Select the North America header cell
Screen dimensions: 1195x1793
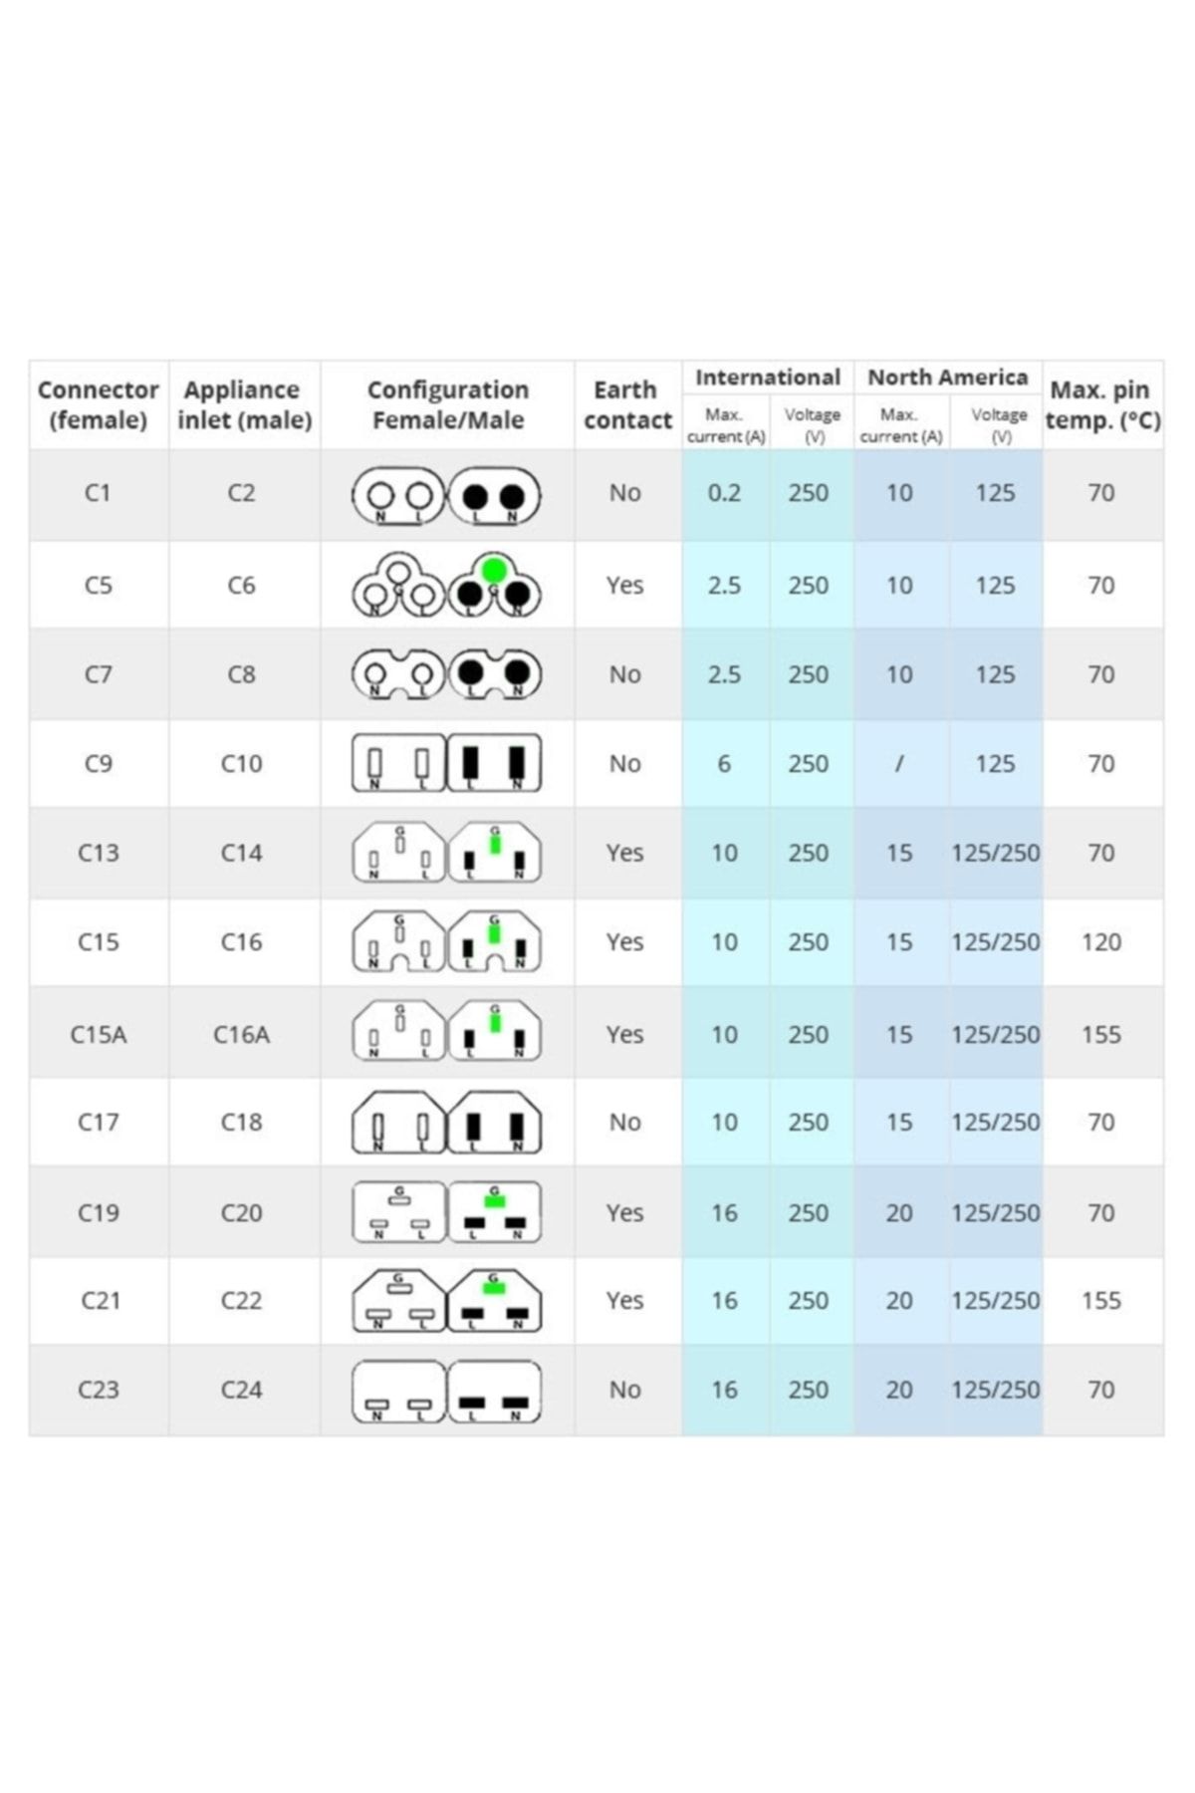tap(947, 378)
